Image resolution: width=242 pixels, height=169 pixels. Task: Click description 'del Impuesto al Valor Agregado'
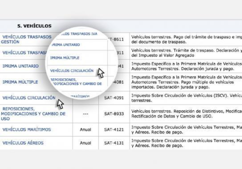point(163,55)
